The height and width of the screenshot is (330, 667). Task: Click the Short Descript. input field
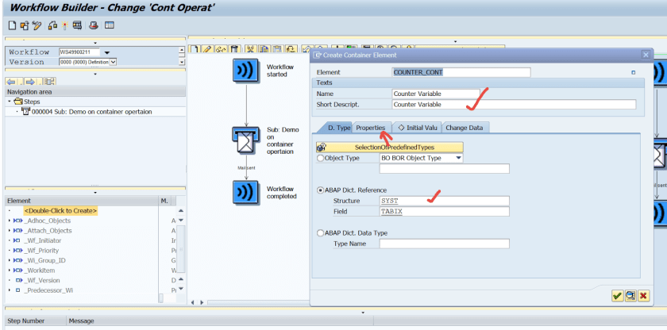[514, 105]
